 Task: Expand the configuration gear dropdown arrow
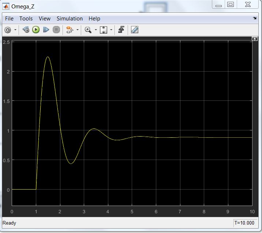[15, 30]
